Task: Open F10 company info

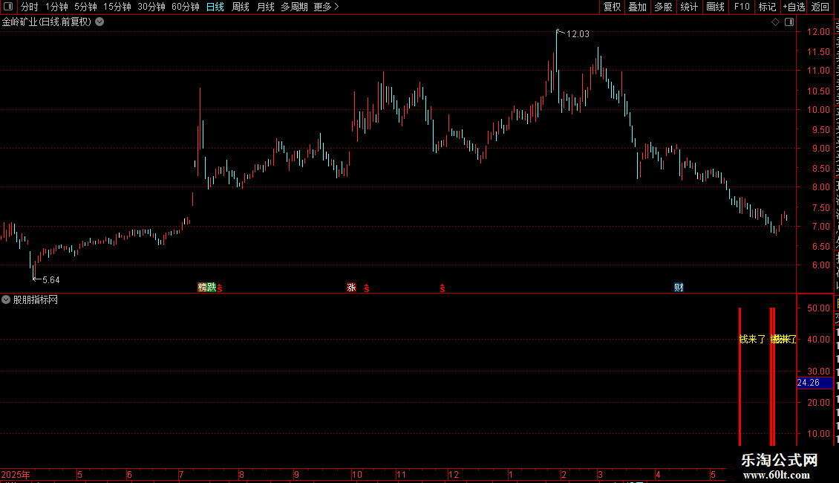Action: [x=742, y=7]
